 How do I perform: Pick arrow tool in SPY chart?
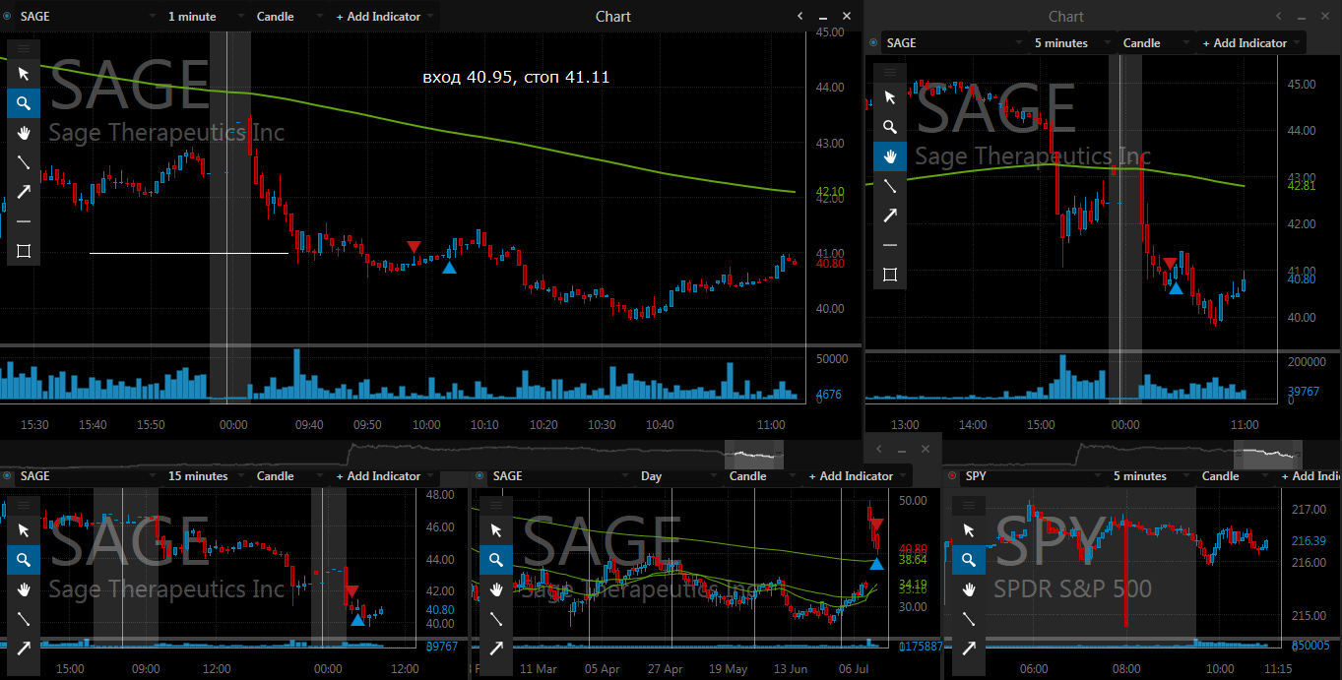click(969, 649)
